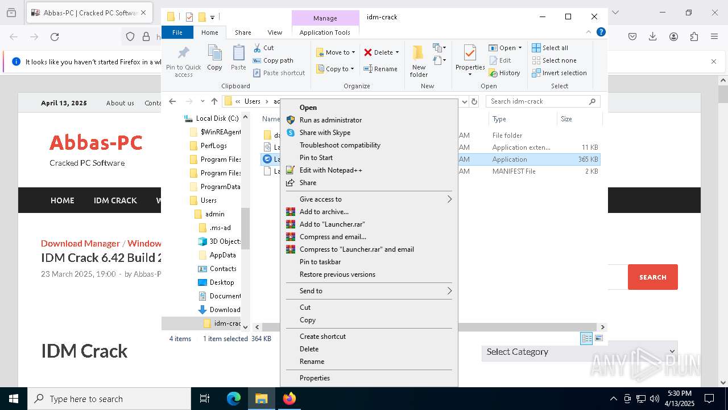728x410 pixels.
Task: Sort files by Size column header
Action: coord(578,119)
